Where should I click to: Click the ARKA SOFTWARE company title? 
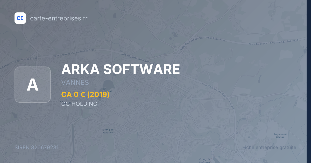tap(121, 69)
